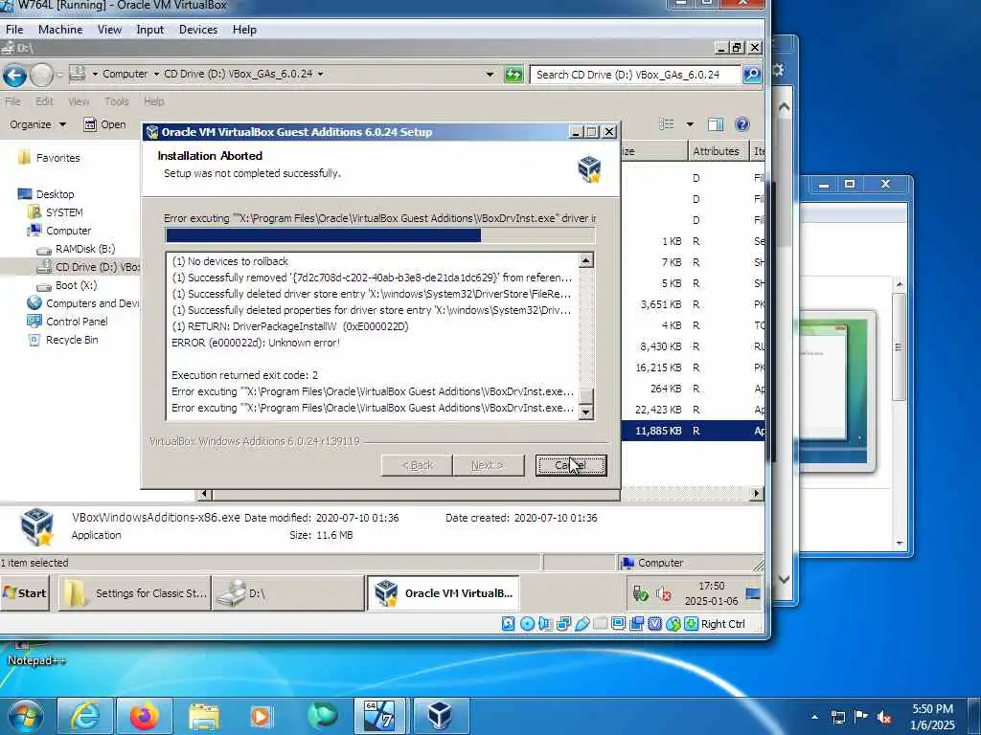The image size is (981, 735).
Task: Click the virtualization CPU status icon
Action: [654, 624]
